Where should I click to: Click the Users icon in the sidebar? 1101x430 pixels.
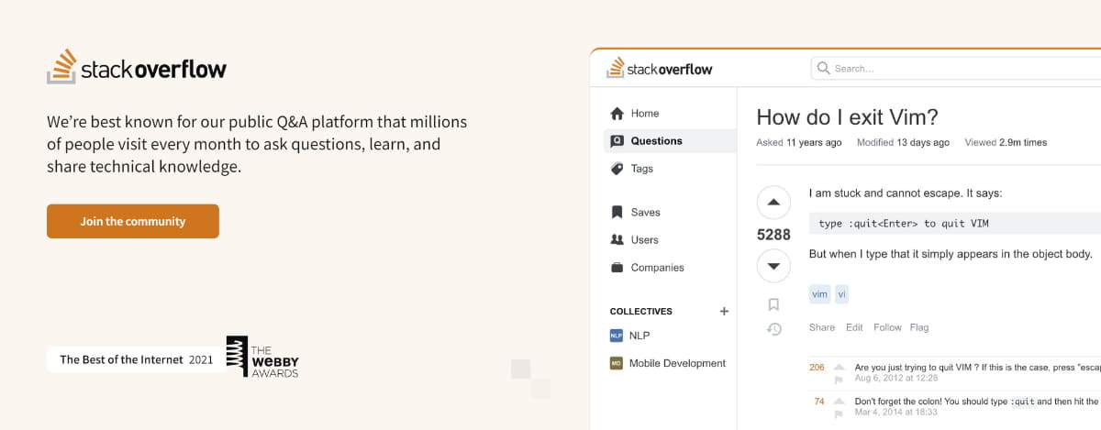point(617,240)
